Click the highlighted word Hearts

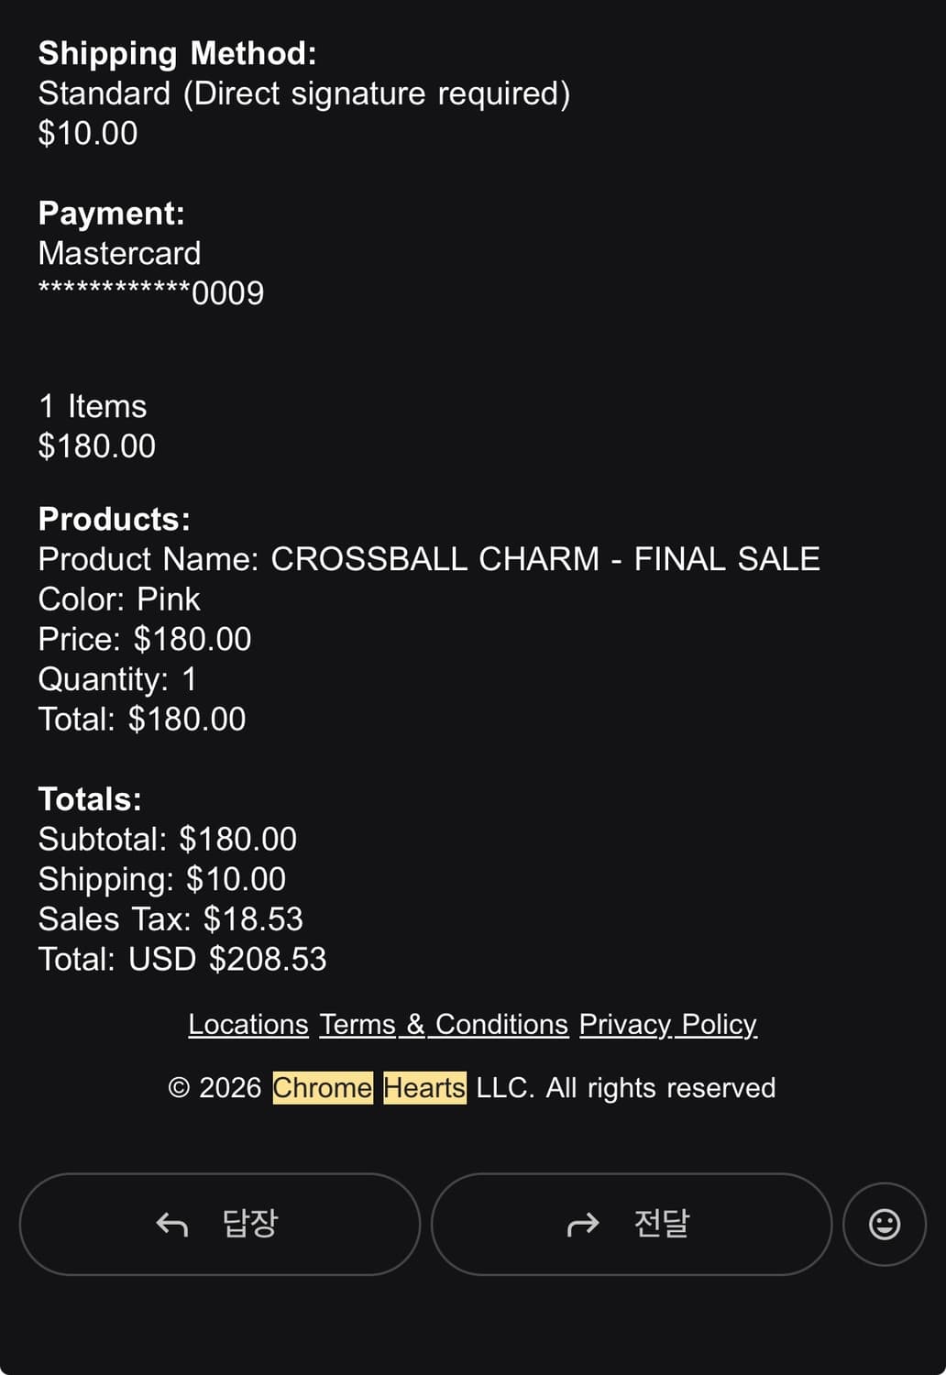tap(424, 1088)
